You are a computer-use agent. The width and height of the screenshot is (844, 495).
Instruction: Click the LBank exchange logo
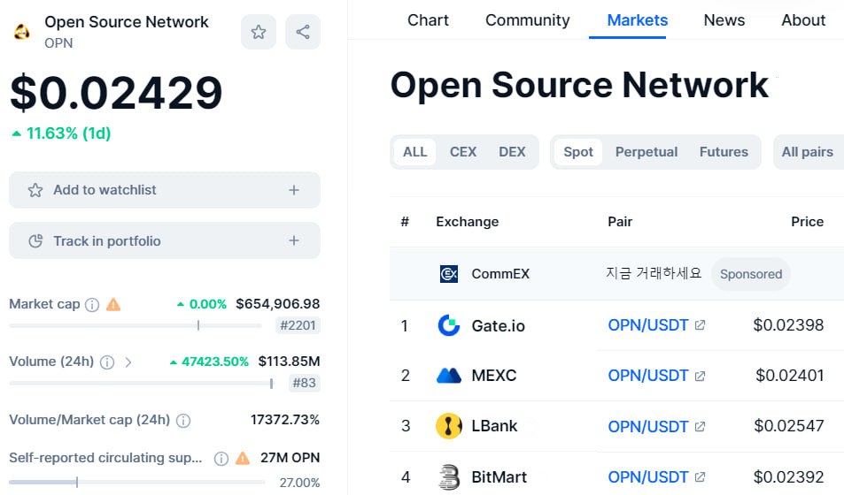[449, 426]
